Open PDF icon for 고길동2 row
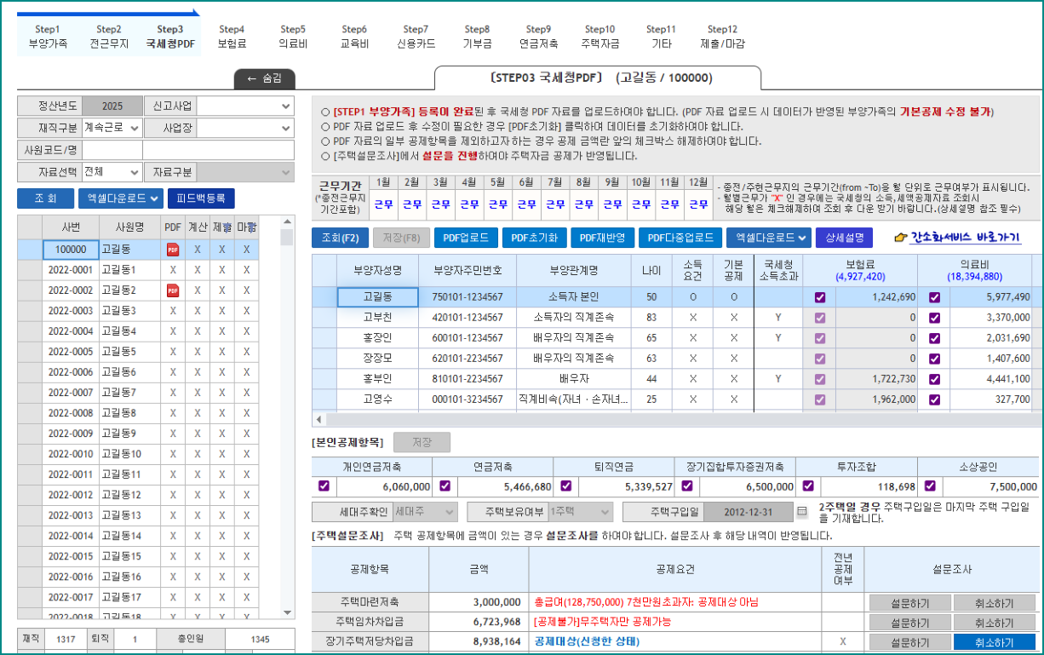 pyautogui.click(x=173, y=290)
